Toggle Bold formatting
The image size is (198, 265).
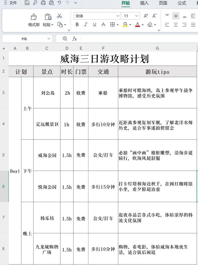pos(77,25)
